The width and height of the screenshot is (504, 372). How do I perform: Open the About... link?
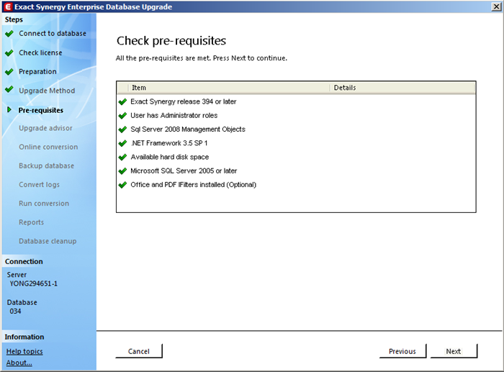(x=19, y=363)
